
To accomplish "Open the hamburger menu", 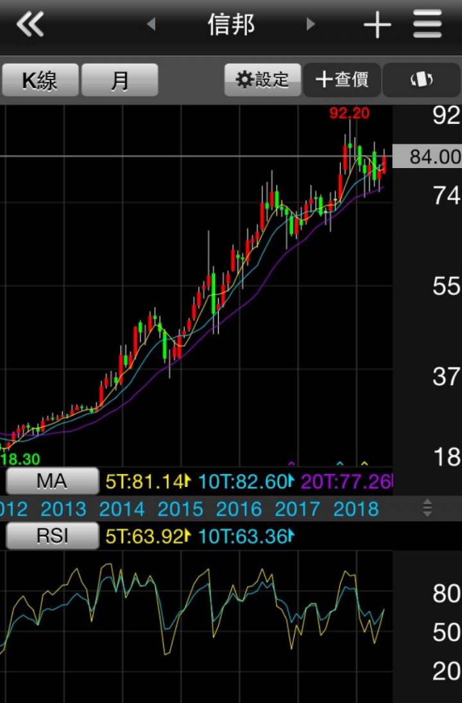I will [427, 24].
